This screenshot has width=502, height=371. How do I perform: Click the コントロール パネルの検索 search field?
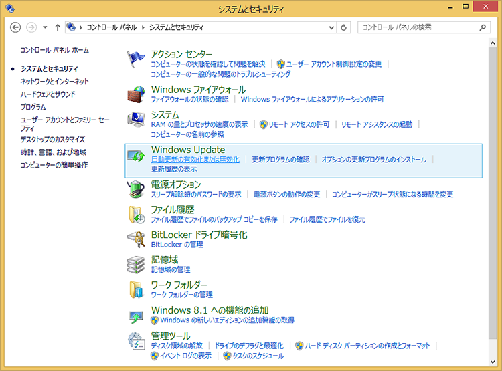pyautogui.click(x=424, y=27)
